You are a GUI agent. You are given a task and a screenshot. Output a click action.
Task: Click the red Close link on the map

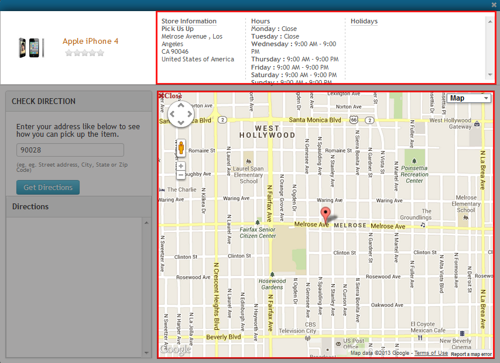pos(170,96)
